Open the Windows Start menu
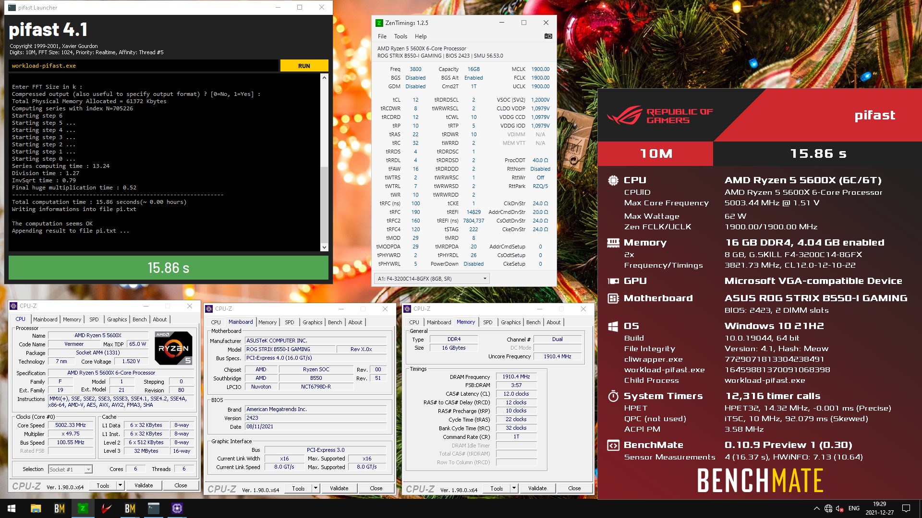 tap(12, 508)
